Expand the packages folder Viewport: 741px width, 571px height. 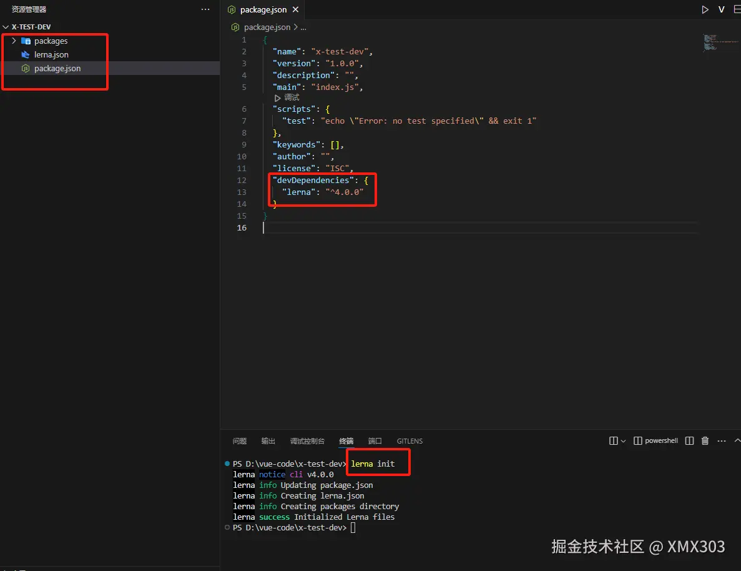tap(14, 41)
